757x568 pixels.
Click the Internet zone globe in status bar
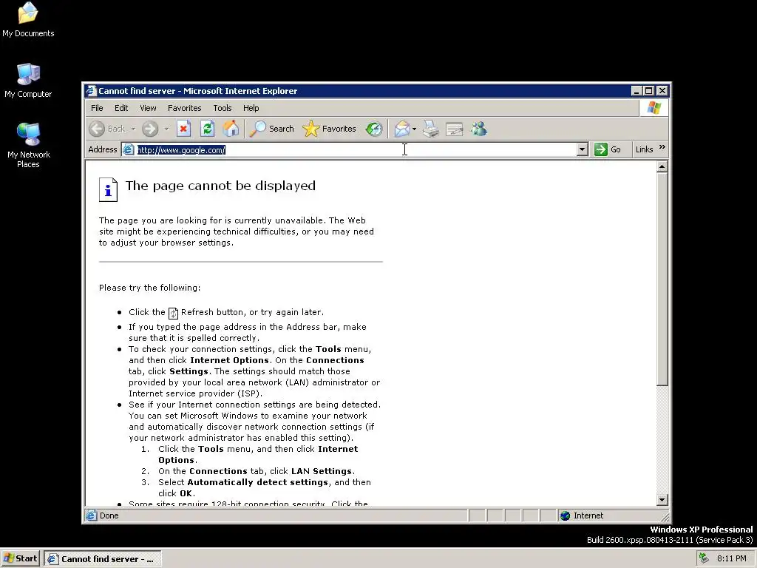565,515
